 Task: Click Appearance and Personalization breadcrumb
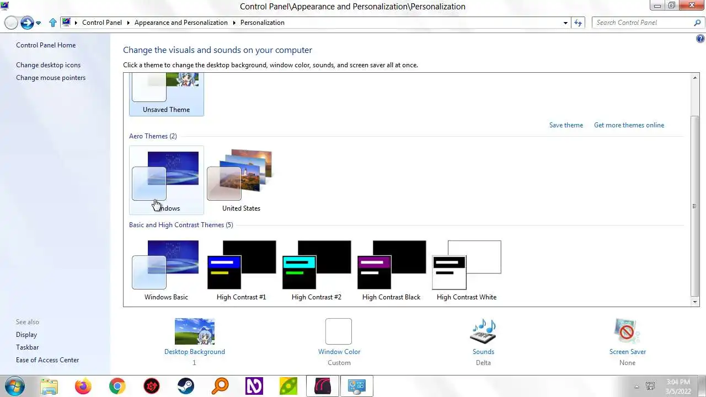(181, 23)
